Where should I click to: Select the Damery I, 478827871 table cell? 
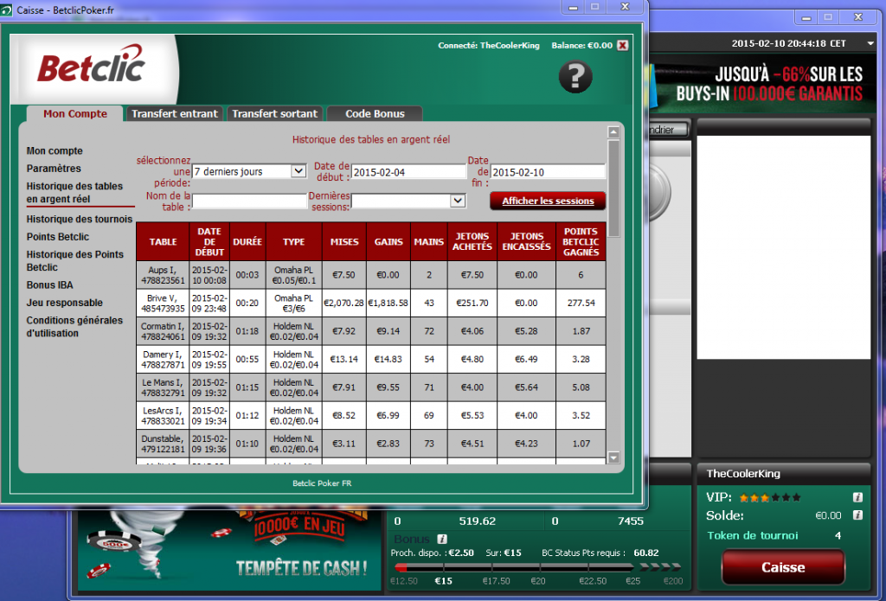click(163, 359)
